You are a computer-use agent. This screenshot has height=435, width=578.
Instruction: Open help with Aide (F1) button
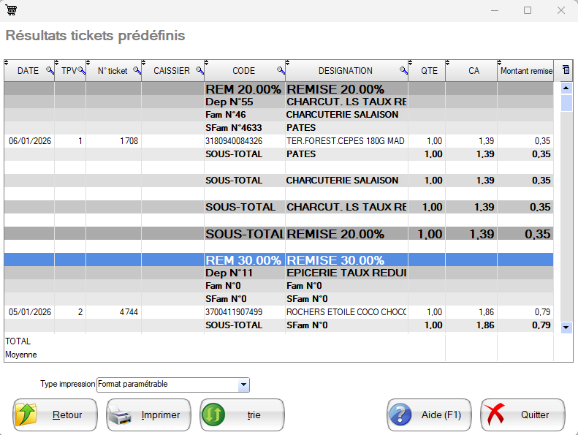428,415
